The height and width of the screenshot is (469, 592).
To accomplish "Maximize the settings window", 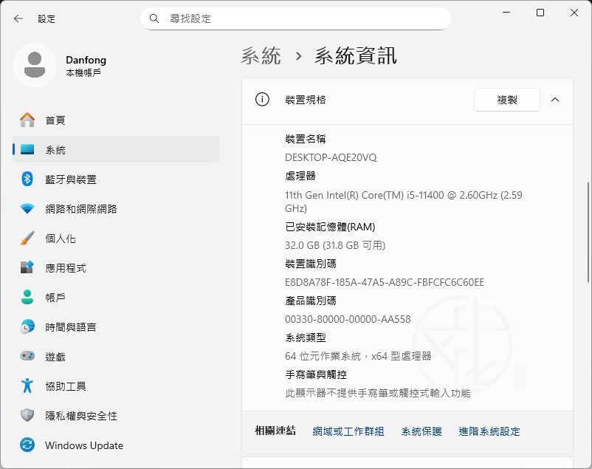I will coord(540,13).
